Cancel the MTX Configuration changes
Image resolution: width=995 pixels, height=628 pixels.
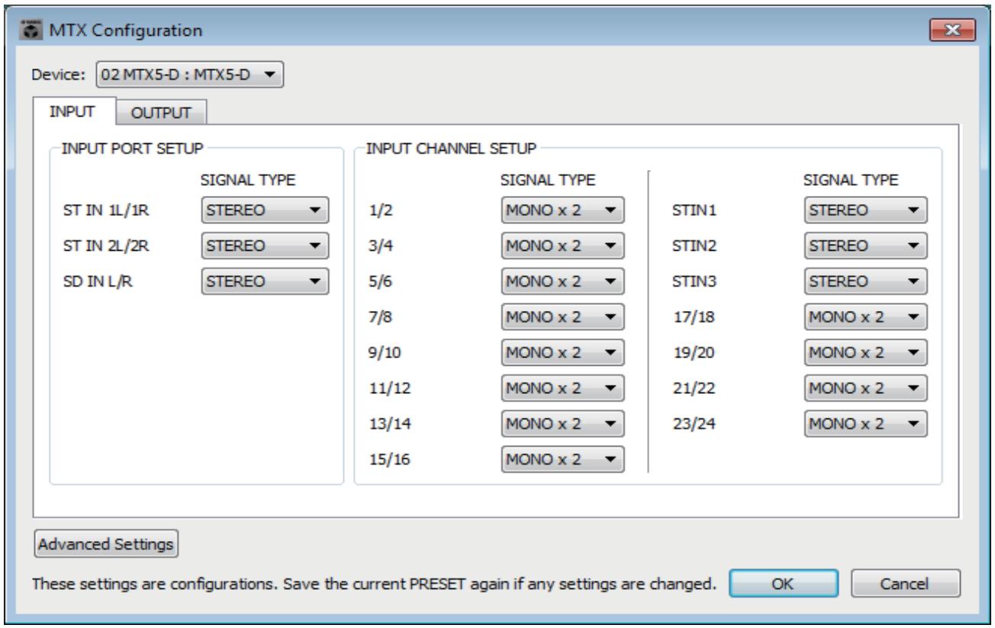(905, 585)
